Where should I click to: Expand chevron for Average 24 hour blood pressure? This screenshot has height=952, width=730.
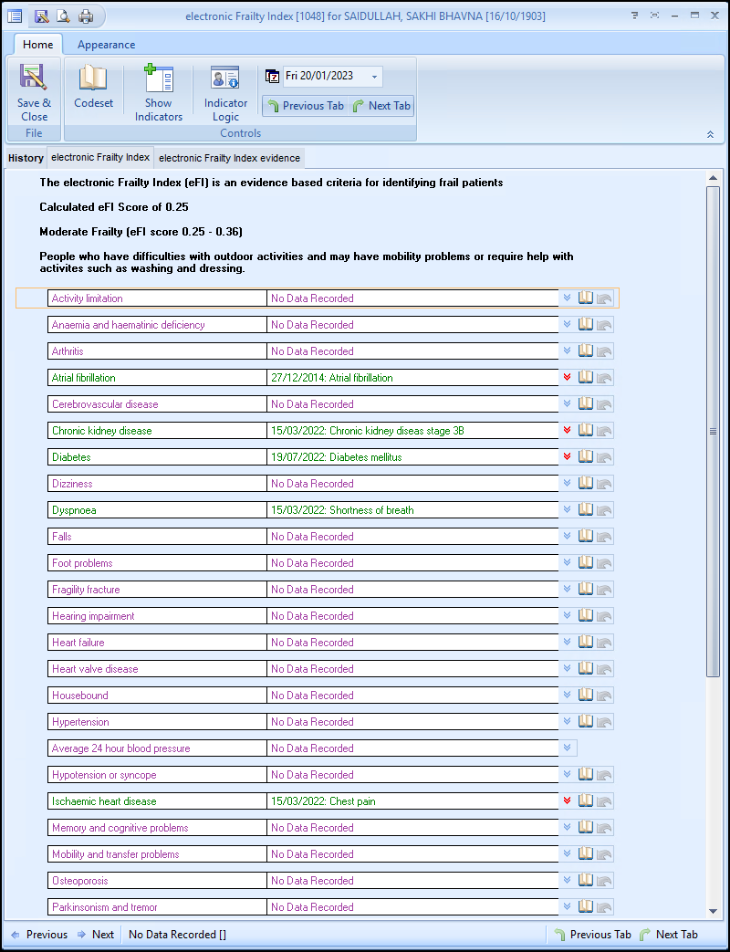point(568,748)
